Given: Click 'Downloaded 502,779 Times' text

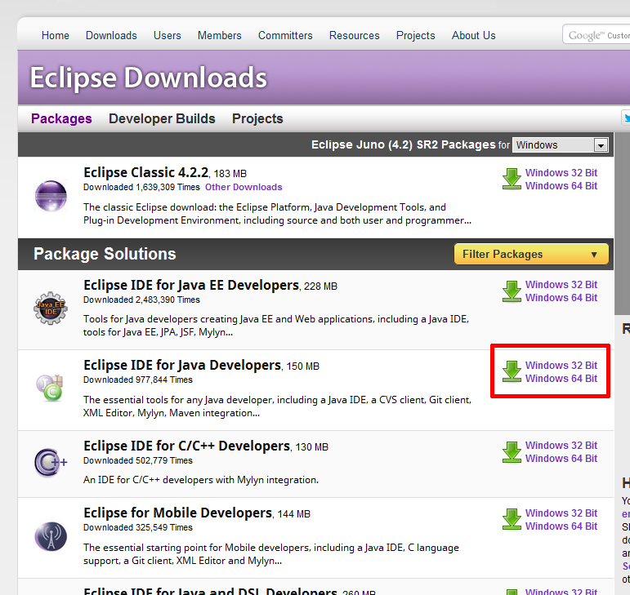Looking at the screenshot, I should point(138,460).
